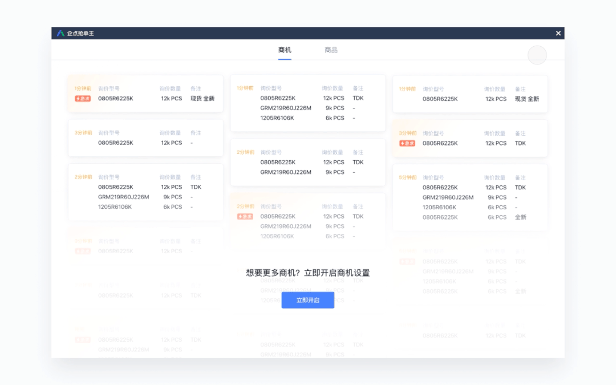Open the 5分钟前 inquiry card
This screenshot has height=385, width=616.
(x=470, y=197)
